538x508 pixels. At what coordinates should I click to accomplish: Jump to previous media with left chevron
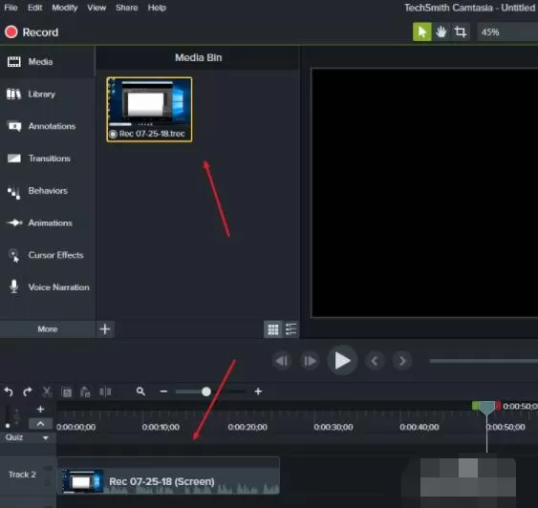point(375,361)
